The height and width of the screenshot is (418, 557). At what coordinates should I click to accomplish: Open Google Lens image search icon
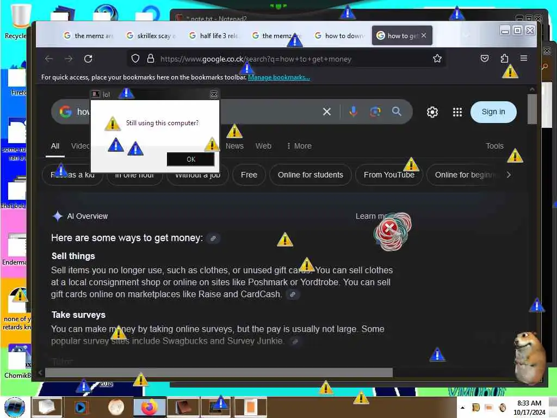click(x=375, y=112)
